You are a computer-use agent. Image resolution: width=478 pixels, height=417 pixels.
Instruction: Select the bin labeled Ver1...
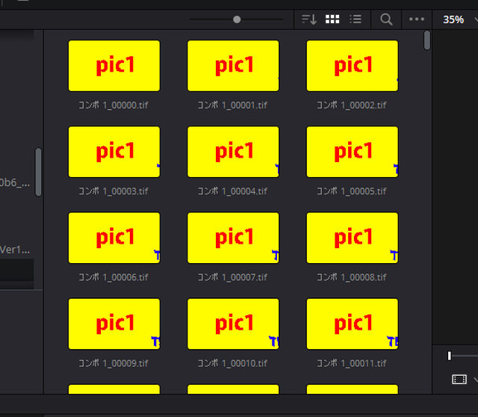click(x=15, y=250)
